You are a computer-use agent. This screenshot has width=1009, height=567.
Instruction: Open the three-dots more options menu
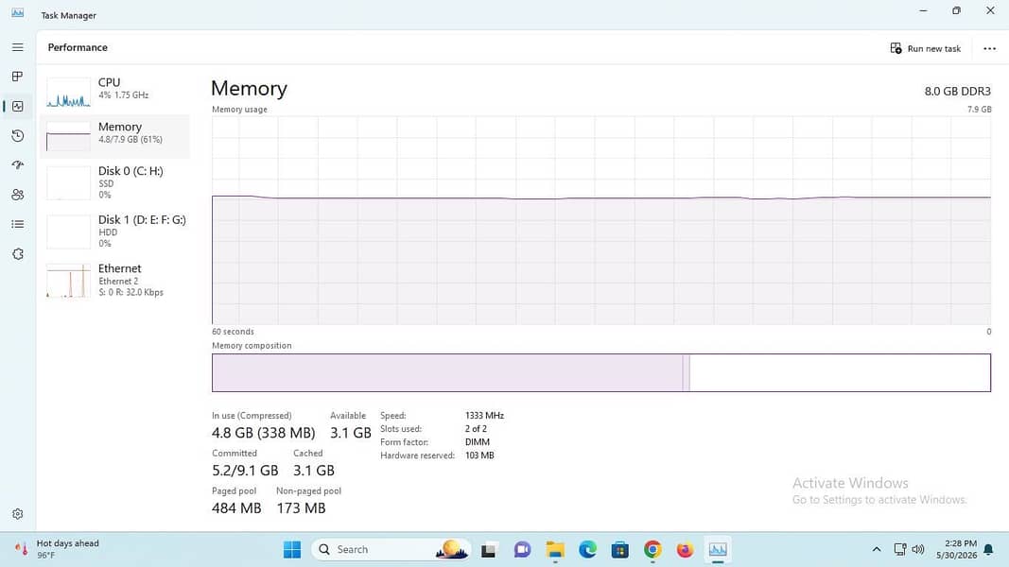tap(989, 48)
